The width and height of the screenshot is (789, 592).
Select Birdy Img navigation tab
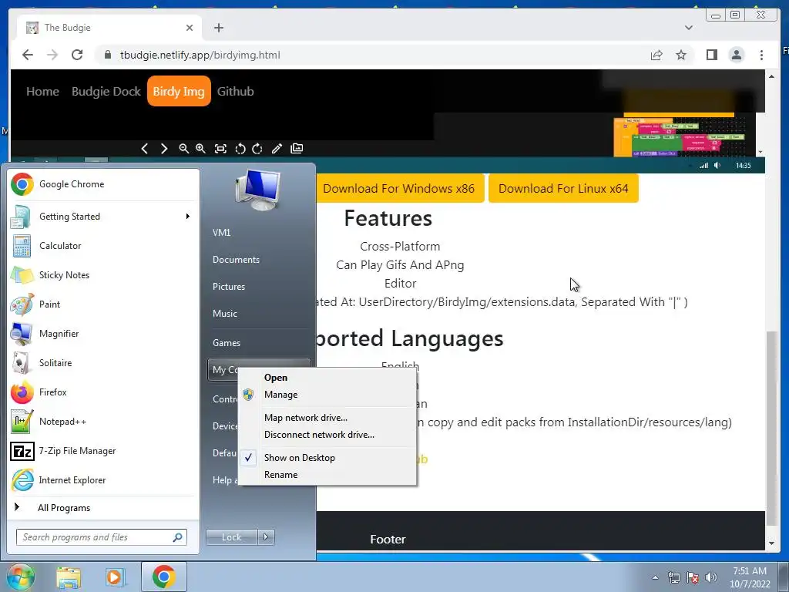(x=179, y=92)
